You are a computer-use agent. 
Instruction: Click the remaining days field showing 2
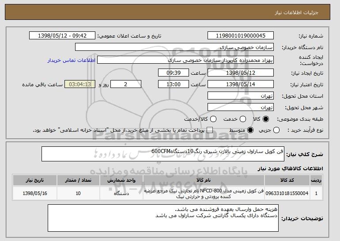pyautogui.click(x=126, y=84)
